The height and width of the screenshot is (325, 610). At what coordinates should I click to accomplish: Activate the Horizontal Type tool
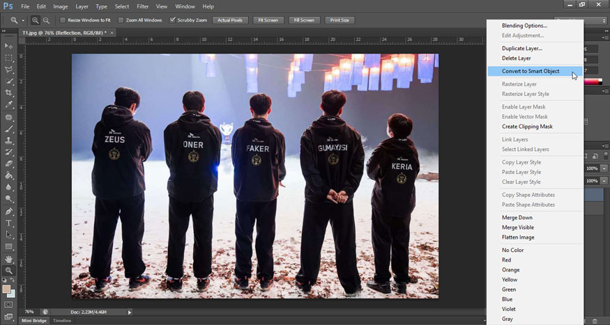9,223
